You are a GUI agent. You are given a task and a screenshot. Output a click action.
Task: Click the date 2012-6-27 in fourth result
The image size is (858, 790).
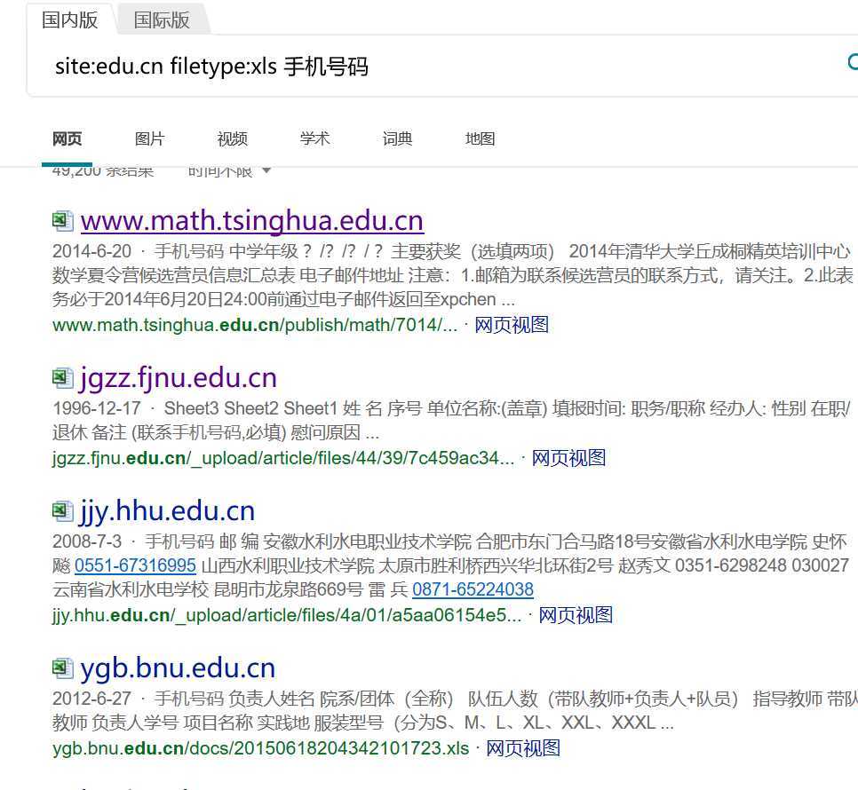[92, 699]
